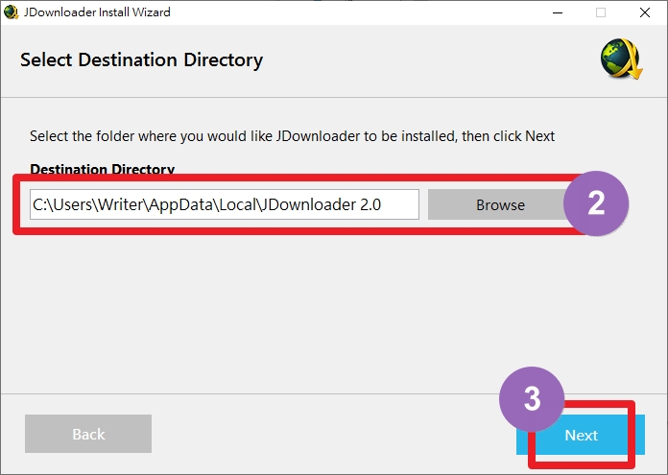Screen dimensions: 668x475
Task: Click the 'Select Destination Directory' heading
Action: click(x=141, y=59)
